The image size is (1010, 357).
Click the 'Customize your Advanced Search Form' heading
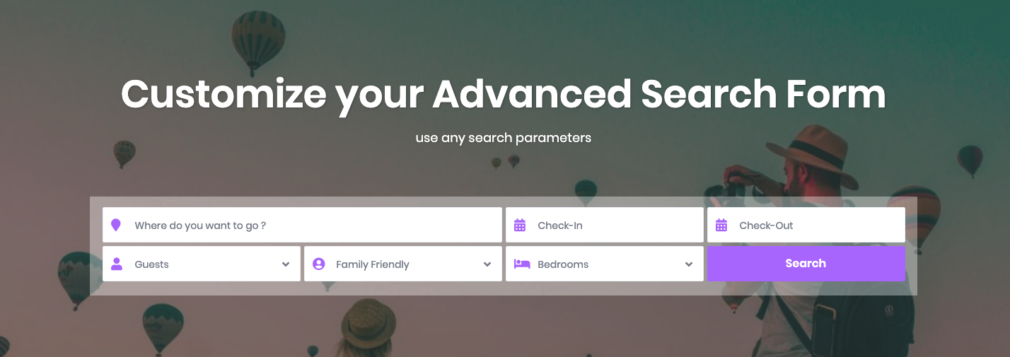point(504,94)
